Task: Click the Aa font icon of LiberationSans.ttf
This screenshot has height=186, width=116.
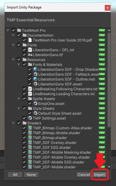Action: 30,55
